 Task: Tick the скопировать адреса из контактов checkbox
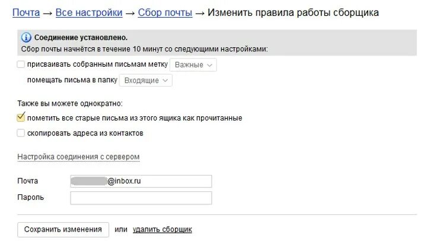21,133
